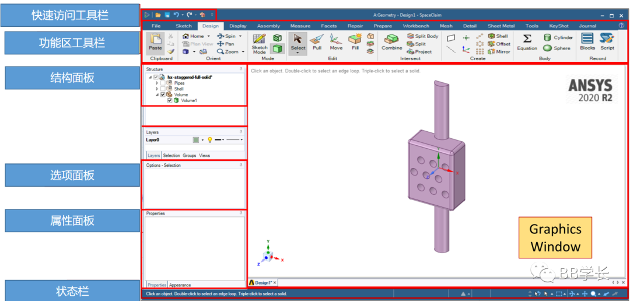
Task: Insert a Sphere body
Action: 557,48
